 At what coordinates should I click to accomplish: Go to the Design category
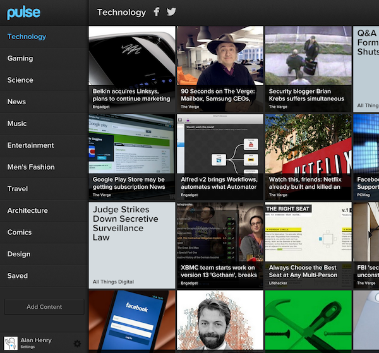tap(44, 254)
